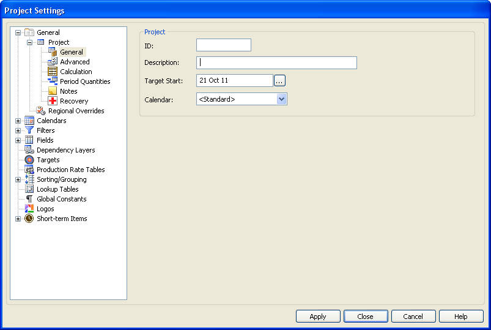Expand the Calendars tree node
Screen dimensions: 491x330
18,121
